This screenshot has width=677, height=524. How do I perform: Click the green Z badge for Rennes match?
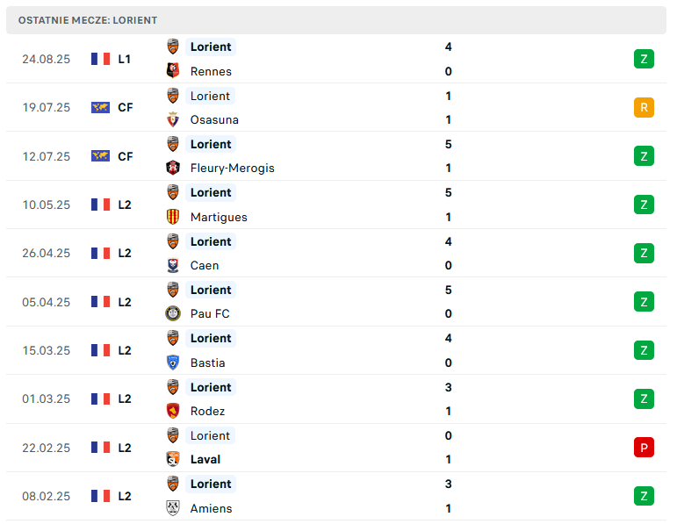tap(644, 59)
